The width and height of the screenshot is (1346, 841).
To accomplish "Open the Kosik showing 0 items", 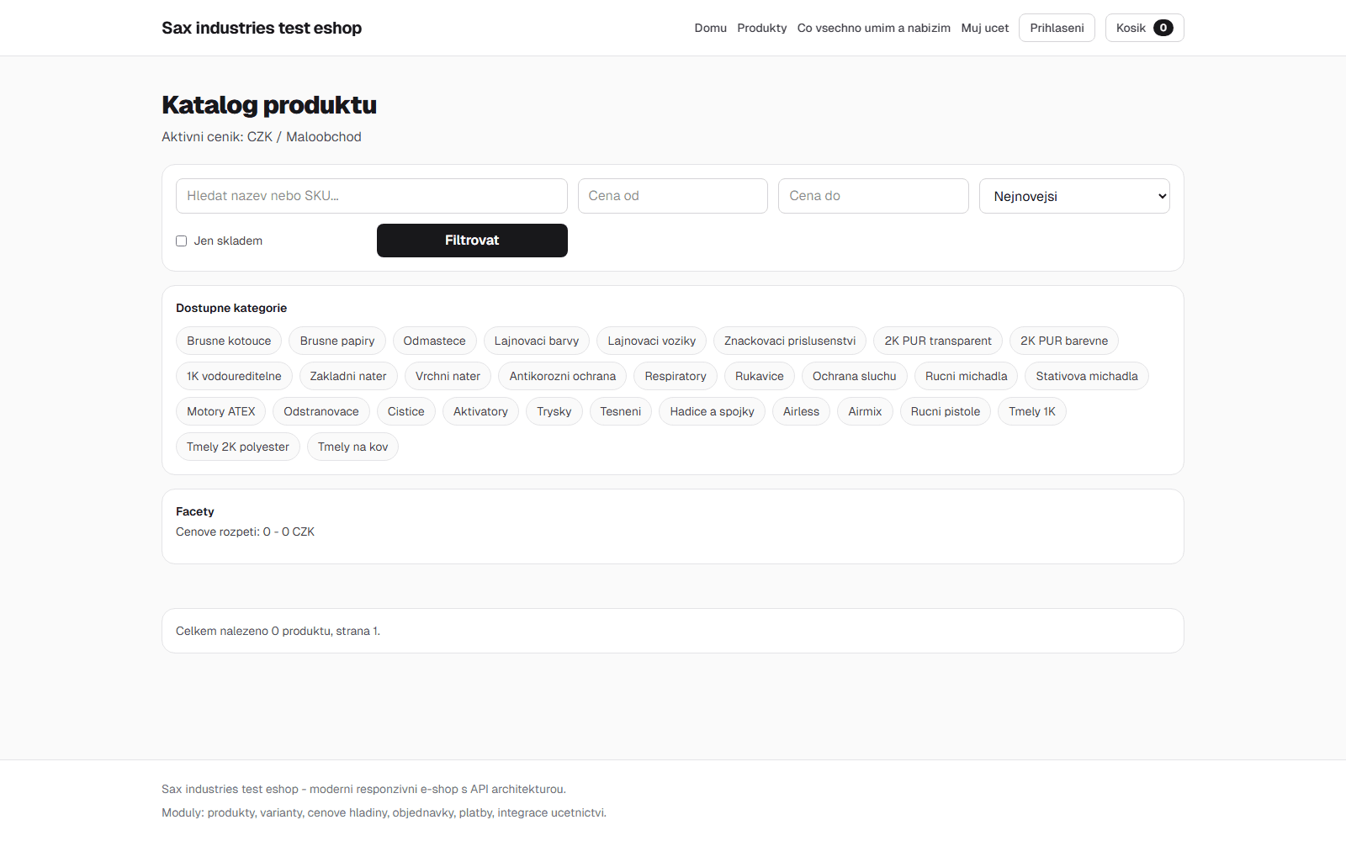I will tap(1144, 28).
